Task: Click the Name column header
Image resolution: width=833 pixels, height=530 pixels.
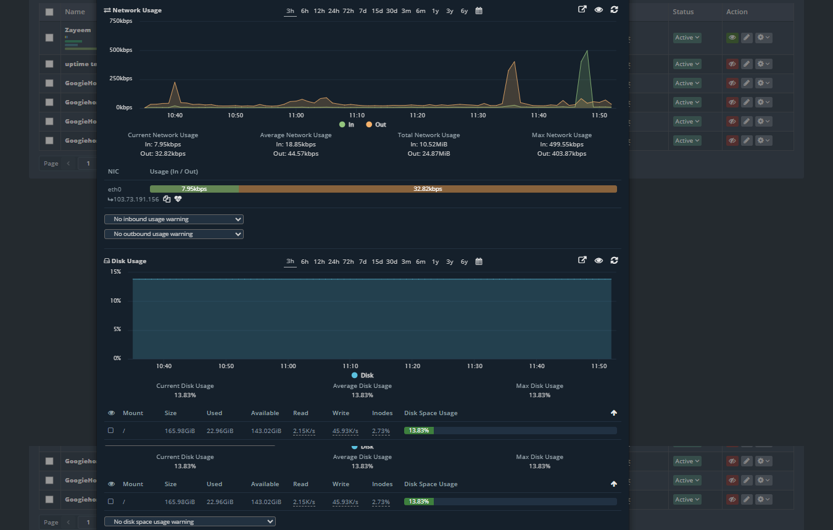Action: click(x=75, y=12)
